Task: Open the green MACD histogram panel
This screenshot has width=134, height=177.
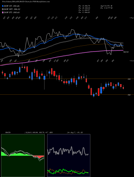Action: coord(23,156)
